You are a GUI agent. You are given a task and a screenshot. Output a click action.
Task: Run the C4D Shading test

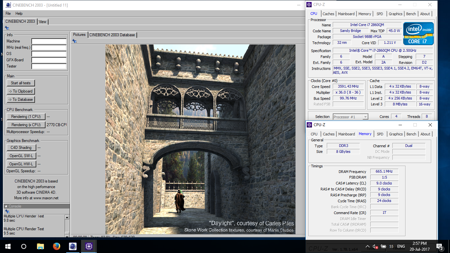tap(21, 148)
